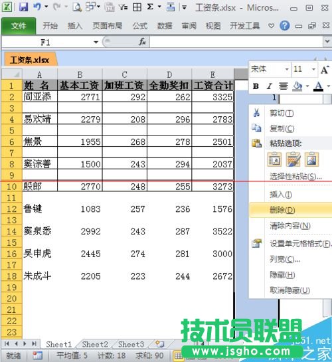
Task: Click the Undo arrow icon
Action: pyautogui.click(x=37, y=7)
